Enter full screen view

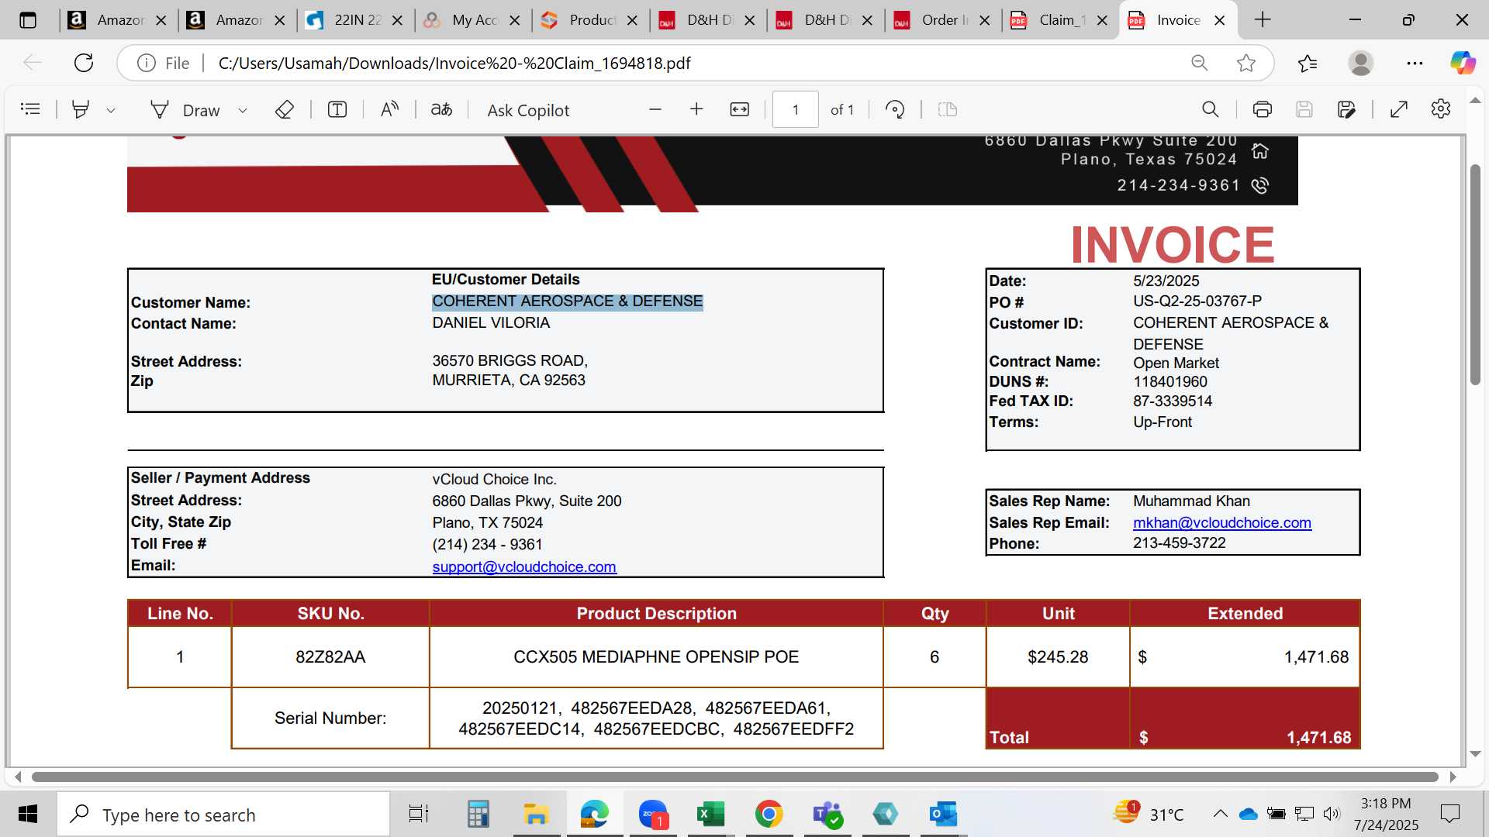(1399, 109)
